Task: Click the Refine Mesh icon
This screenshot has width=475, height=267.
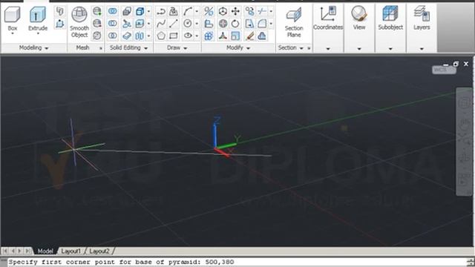Action: point(97,36)
